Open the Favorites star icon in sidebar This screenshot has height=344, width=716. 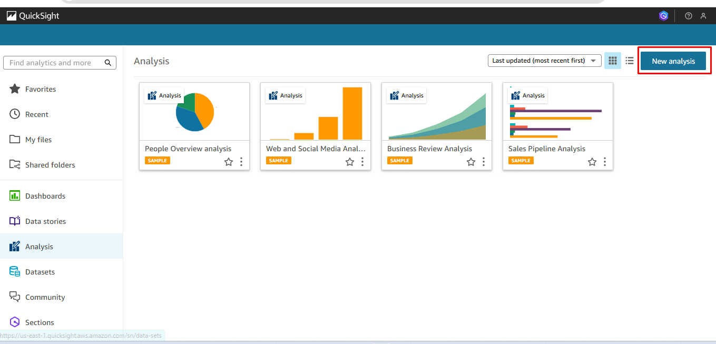click(15, 89)
